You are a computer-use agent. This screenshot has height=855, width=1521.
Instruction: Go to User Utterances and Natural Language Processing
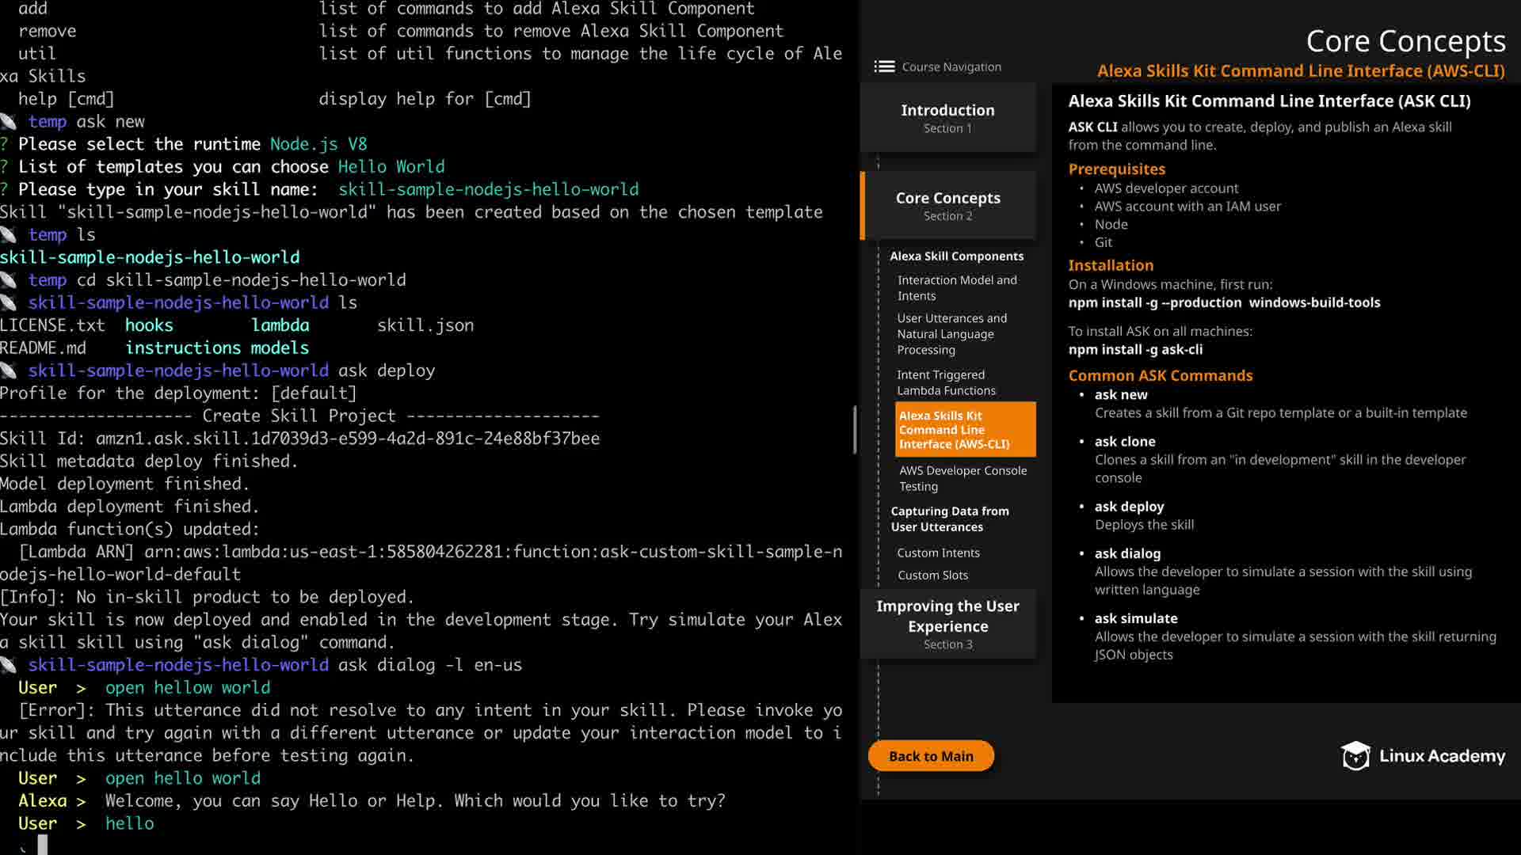coord(951,333)
